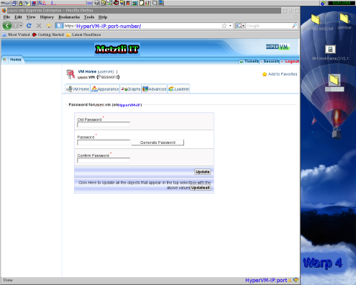
Task: Open the search engine selector dropdown
Action: (240, 26)
